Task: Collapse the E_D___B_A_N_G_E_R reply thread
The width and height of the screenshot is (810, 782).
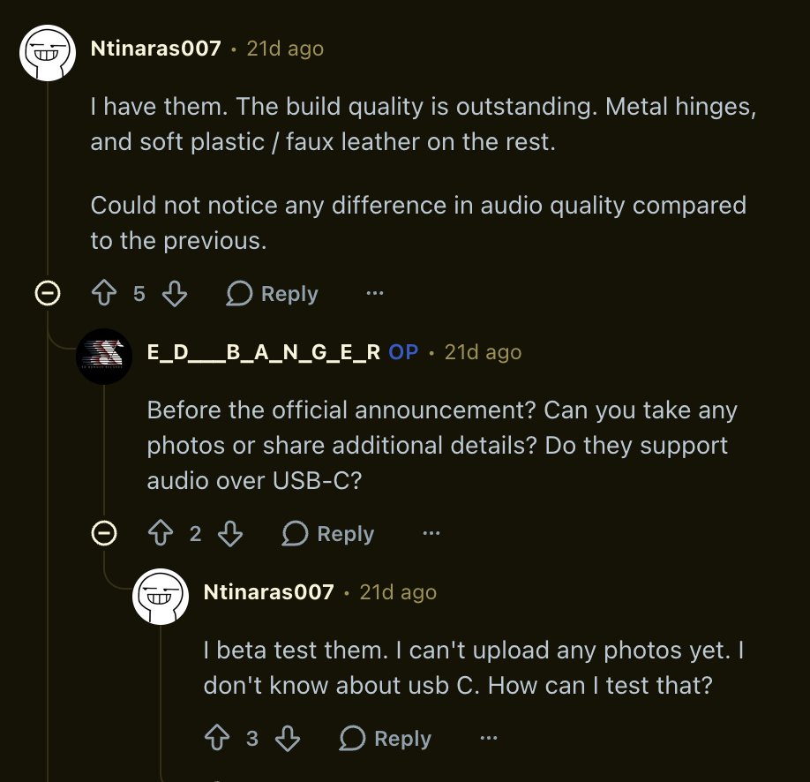Action: [x=104, y=534]
